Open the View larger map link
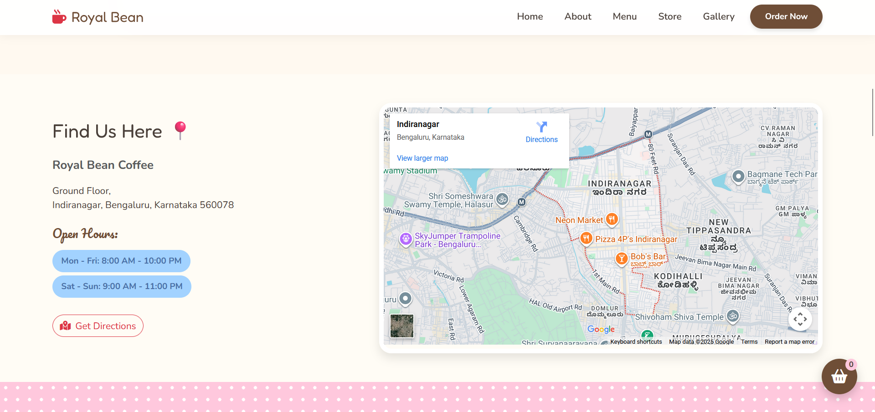This screenshot has height=412, width=875. (422, 158)
